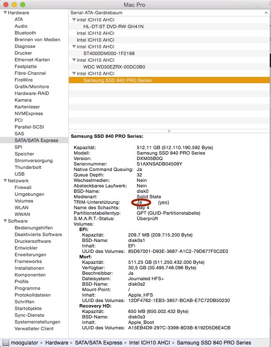Open Firewall under Netzwerk

pos(23,187)
